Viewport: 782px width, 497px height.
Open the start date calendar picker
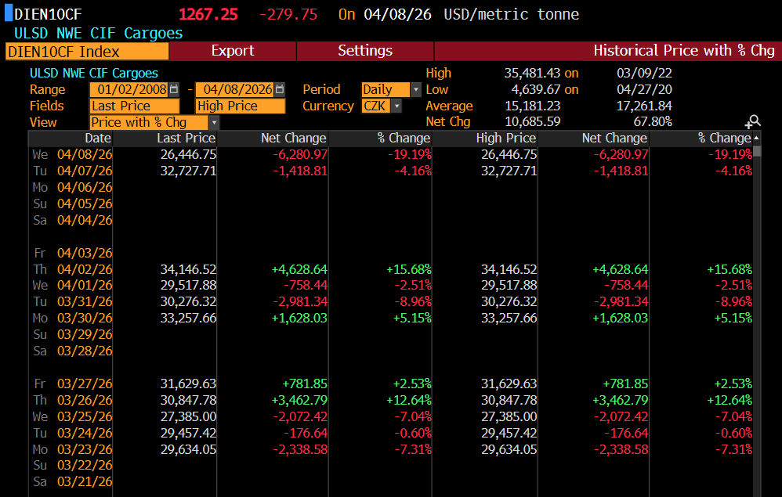174,89
